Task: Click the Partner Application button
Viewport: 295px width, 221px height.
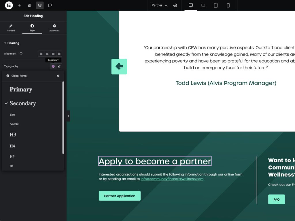Action: pyautogui.click(x=120, y=196)
